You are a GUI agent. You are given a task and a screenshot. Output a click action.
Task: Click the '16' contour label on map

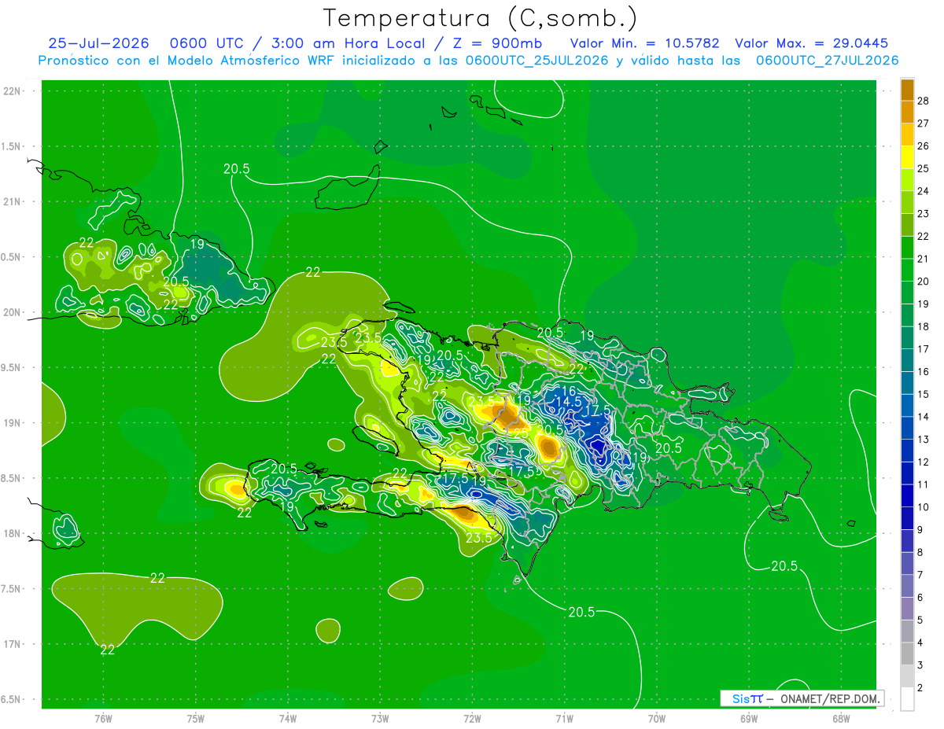tap(569, 391)
